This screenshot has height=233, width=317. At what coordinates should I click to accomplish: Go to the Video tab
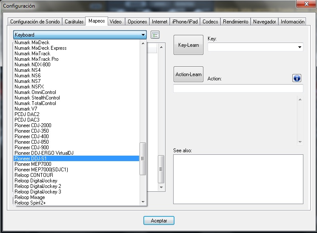pyautogui.click(x=116, y=22)
